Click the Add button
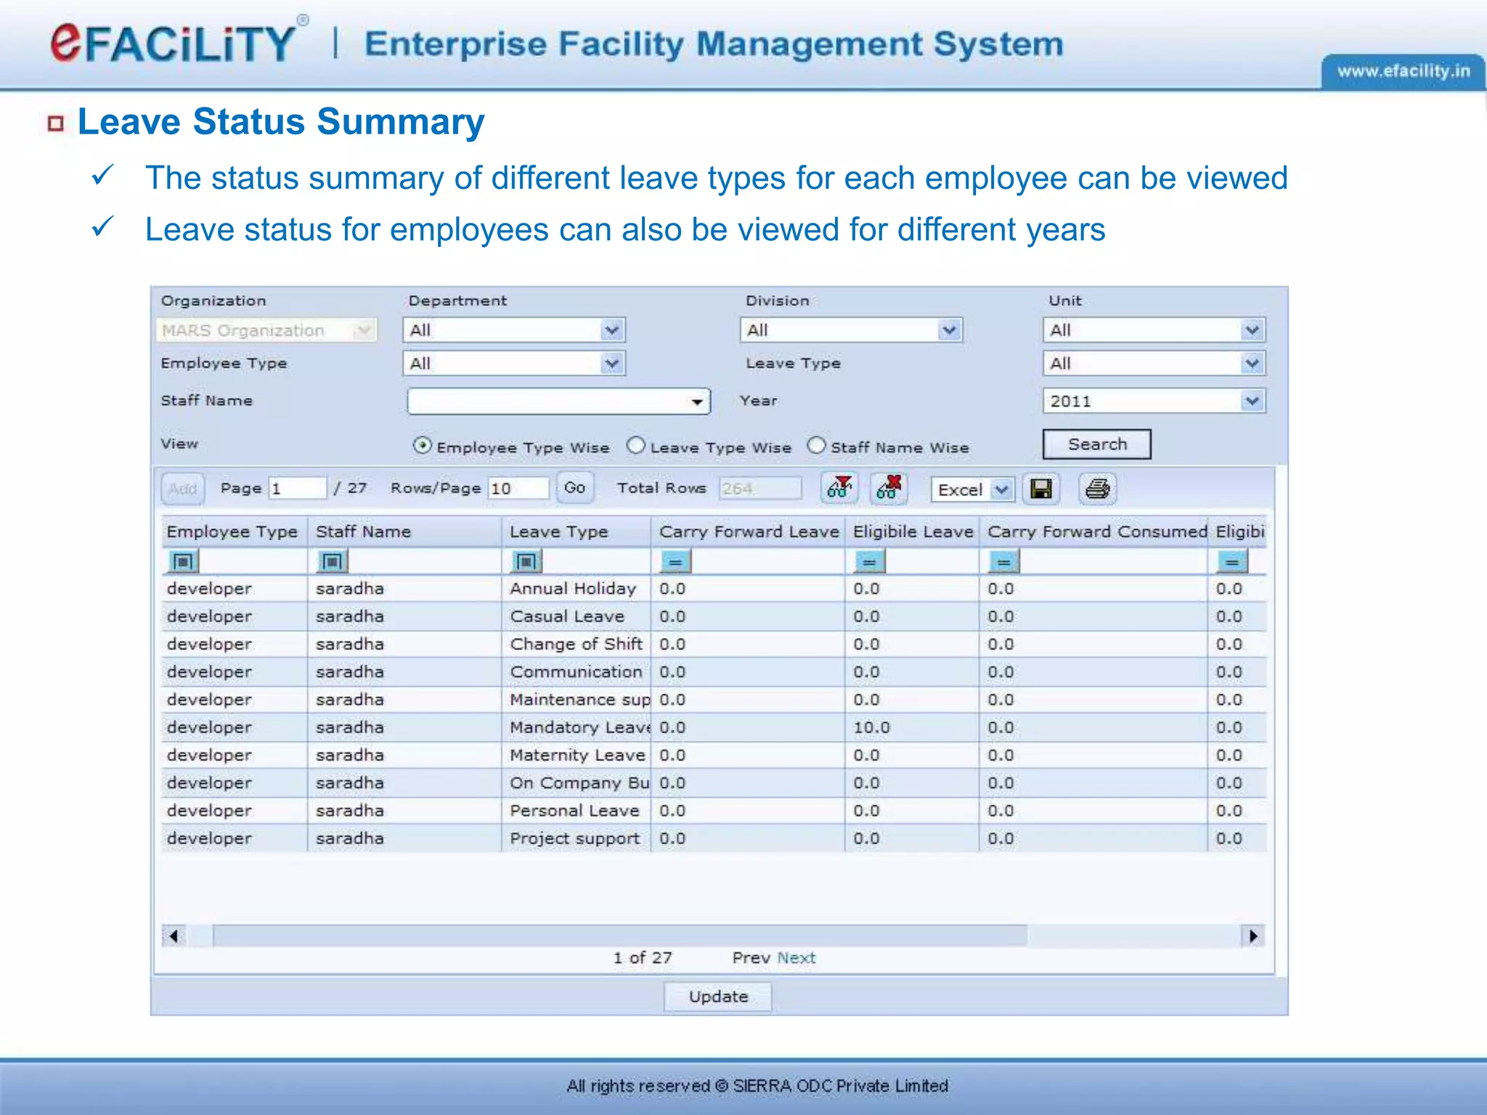This screenshot has width=1487, height=1115. [x=183, y=489]
